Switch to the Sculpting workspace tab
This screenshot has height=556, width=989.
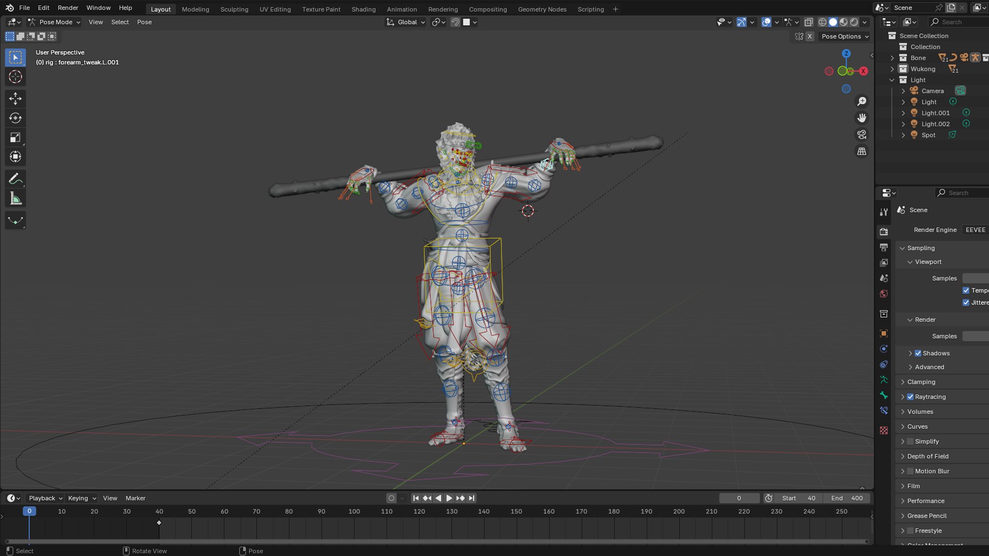[x=234, y=9]
